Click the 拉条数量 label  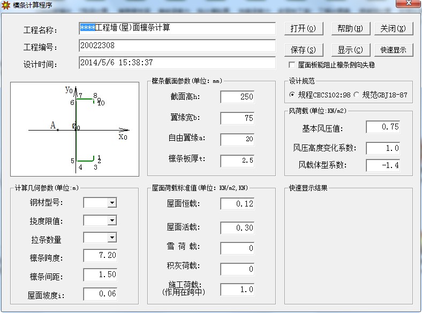coord(46,240)
